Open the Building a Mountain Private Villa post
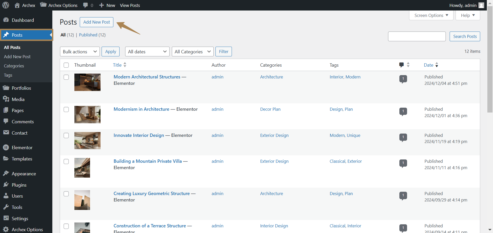 [148, 161]
